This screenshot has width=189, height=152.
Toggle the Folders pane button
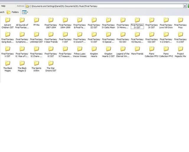[x=13, y=12]
